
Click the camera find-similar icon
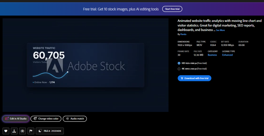(x=22, y=131)
